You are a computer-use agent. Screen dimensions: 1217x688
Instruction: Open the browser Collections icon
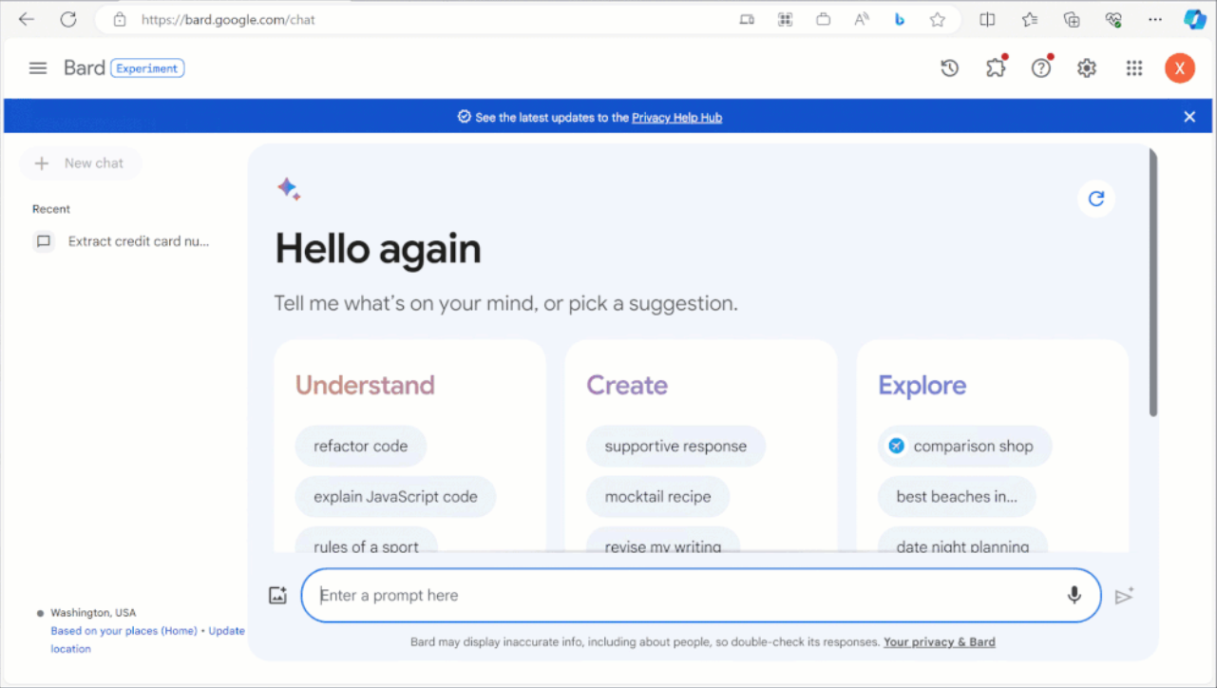[1072, 19]
